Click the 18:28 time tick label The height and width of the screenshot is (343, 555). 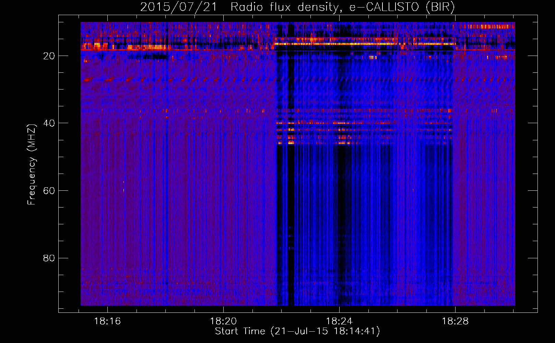(455, 321)
